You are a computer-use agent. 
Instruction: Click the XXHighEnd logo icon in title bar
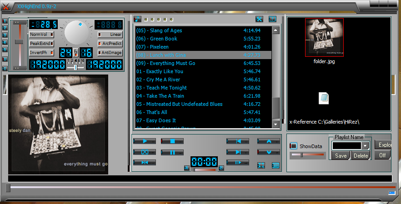[6, 7]
